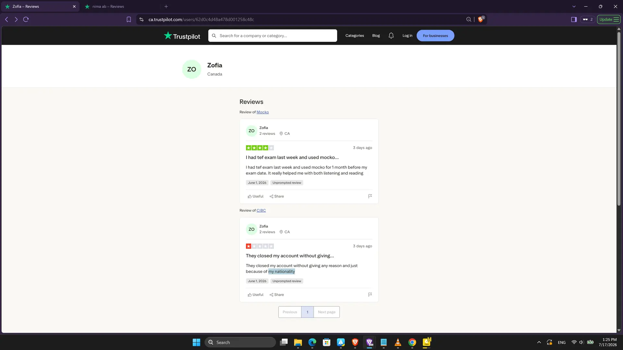The width and height of the screenshot is (623, 350).
Task: Open VLC media player from taskbar
Action: 398,342
